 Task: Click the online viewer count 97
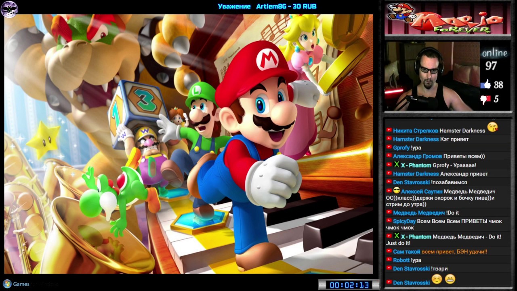491,66
